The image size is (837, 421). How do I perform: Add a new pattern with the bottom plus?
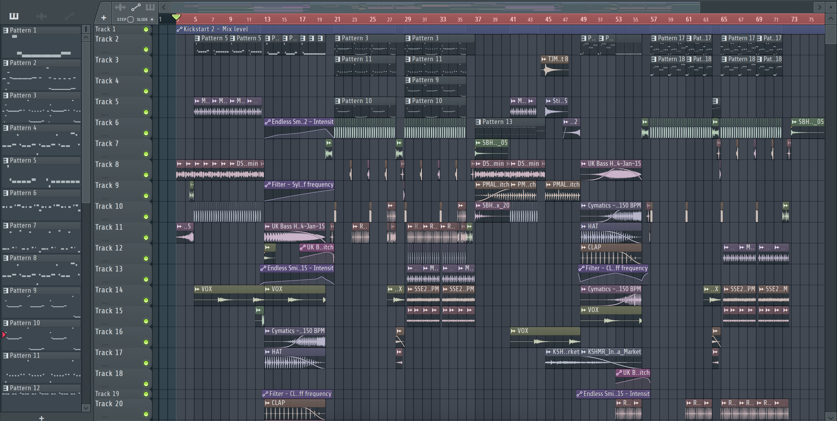point(41,418)
